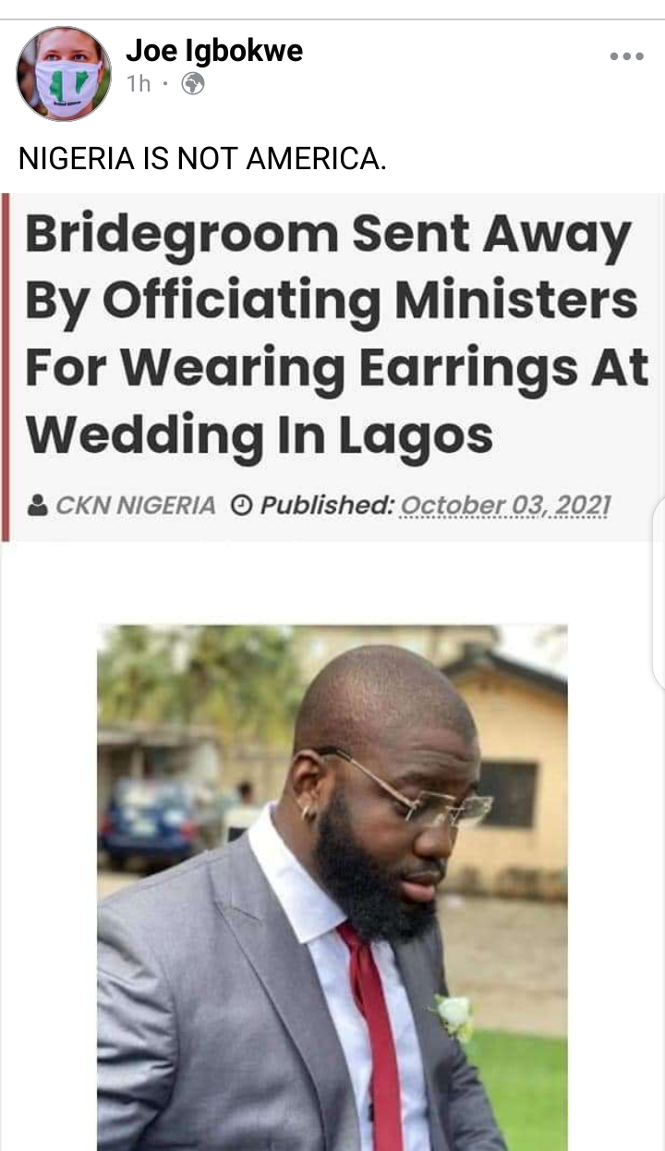Tap the white boutonniere flower on the suit
Viewport: 665px width, 1151px height.
(x=453, y=1016)
